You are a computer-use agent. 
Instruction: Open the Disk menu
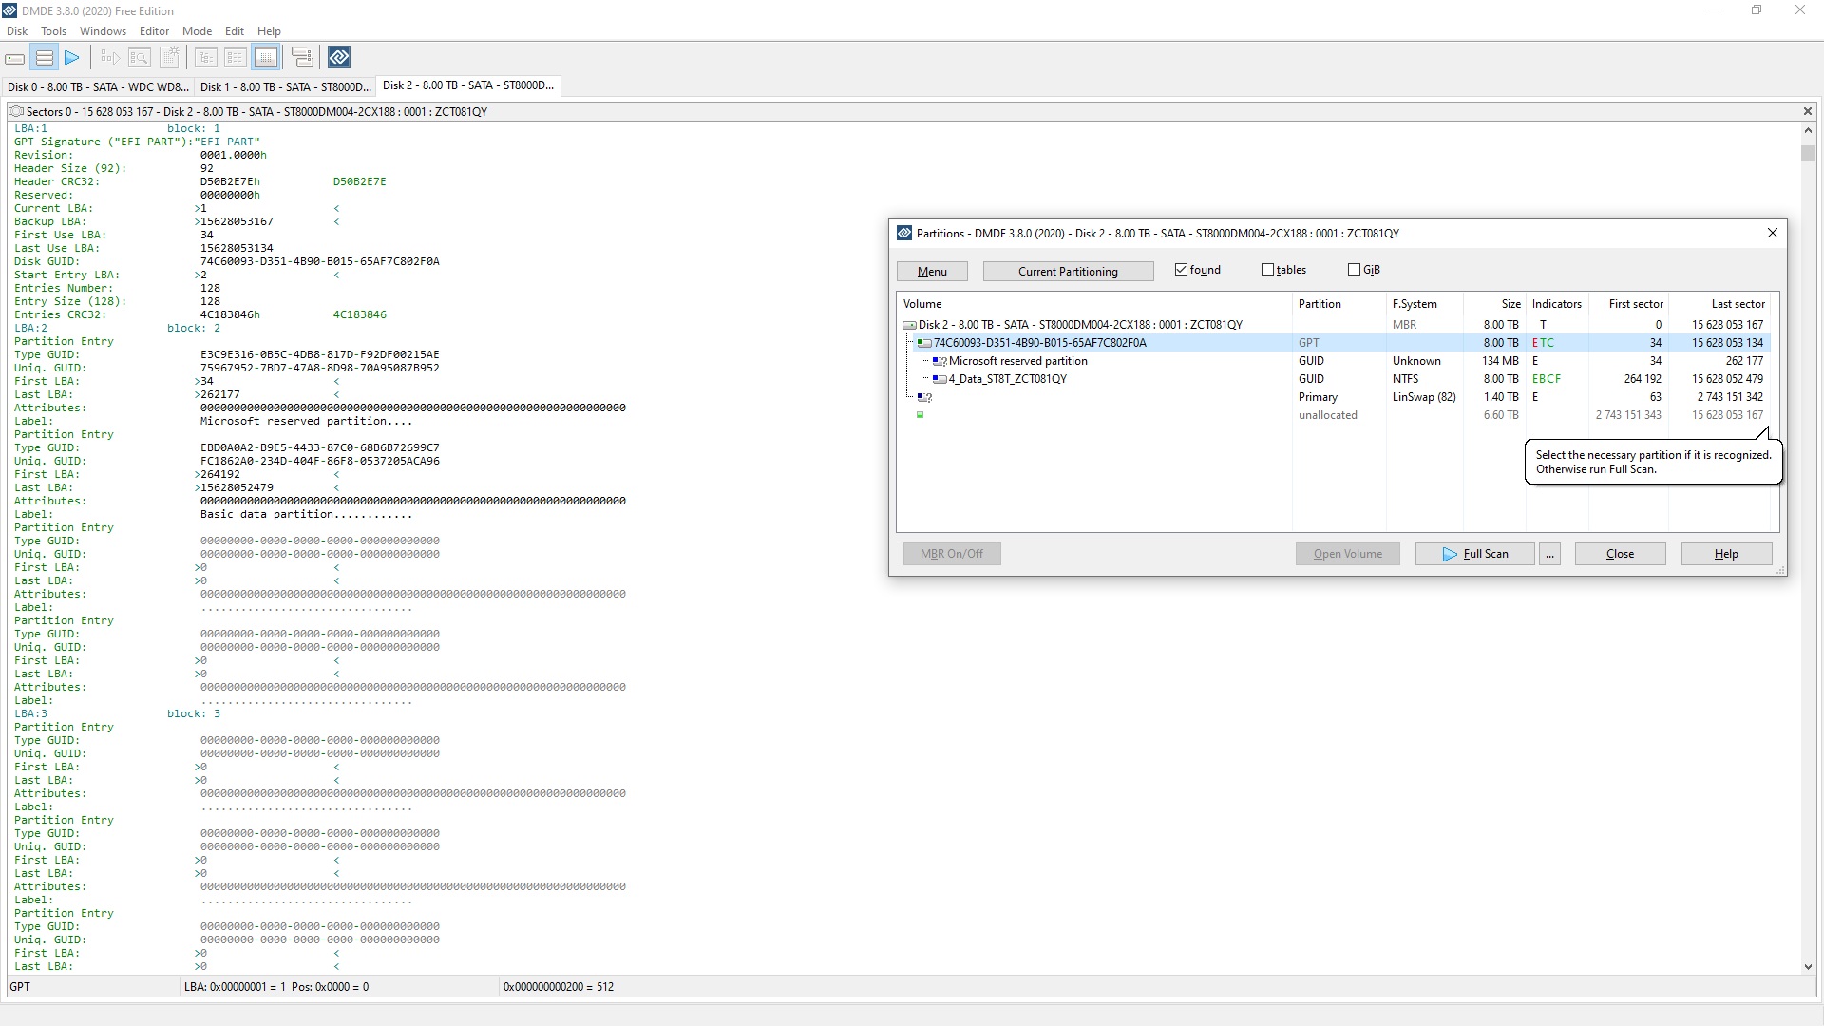coord(17,31)
